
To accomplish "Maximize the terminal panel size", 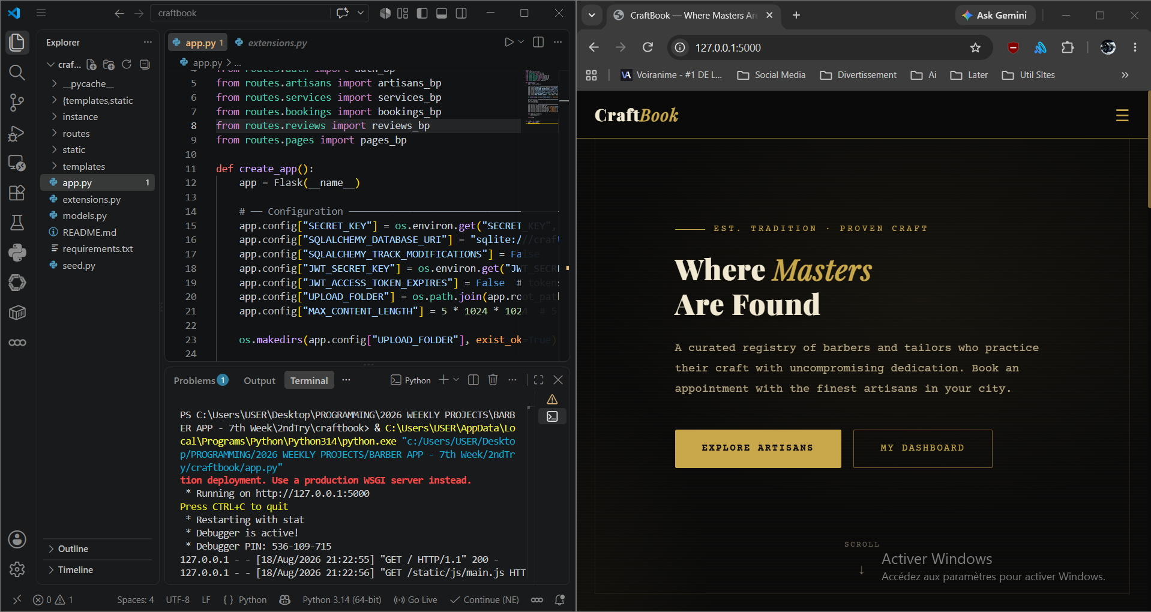I will click(x=538, y=380).
